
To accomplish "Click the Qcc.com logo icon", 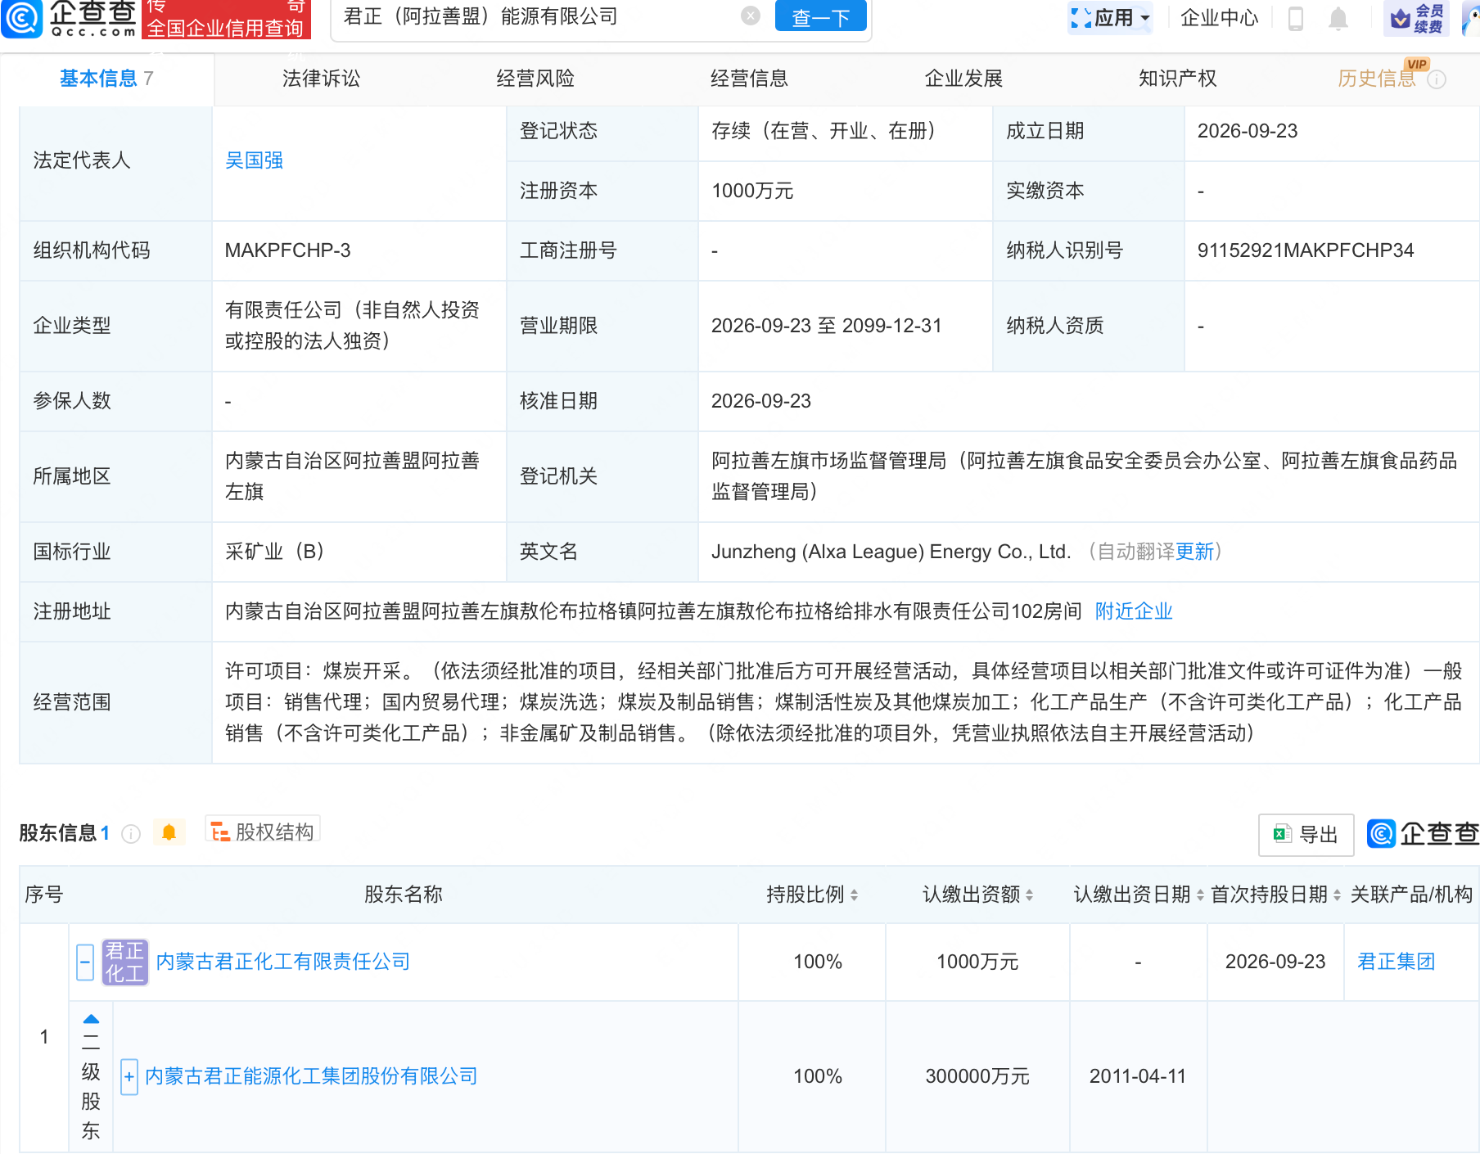I will pos(22,18).
